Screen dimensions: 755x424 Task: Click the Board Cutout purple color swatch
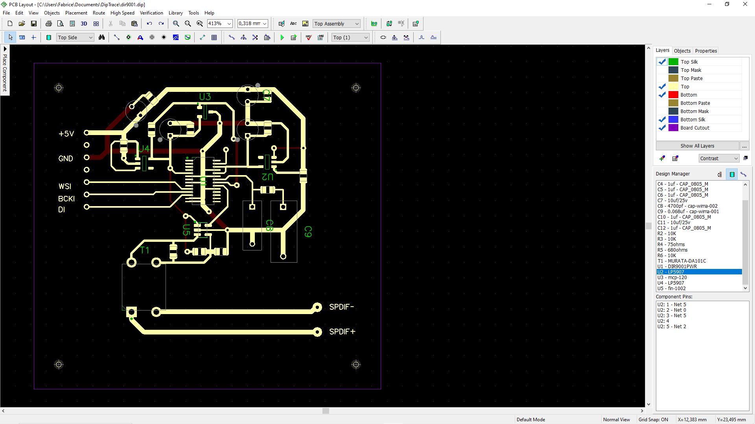pyautogui.click(x=673, y=128)
